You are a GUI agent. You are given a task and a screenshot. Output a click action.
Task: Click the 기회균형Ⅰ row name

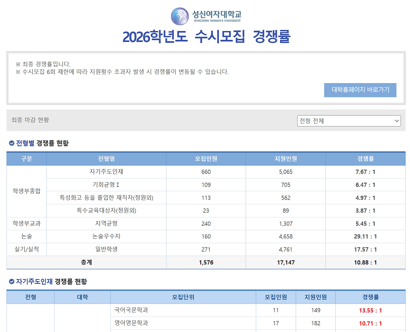pyautogui.click(x=106, y=185)
